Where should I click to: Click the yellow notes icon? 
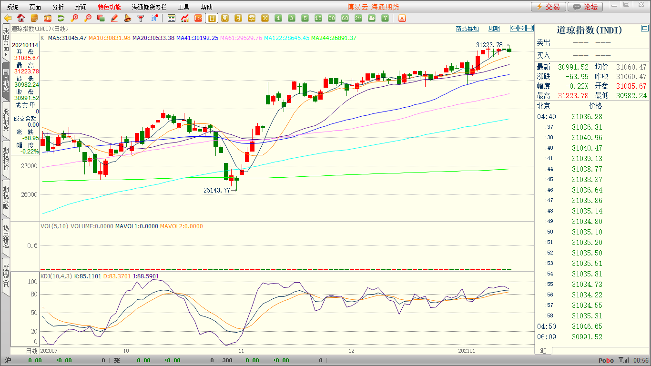point(34,18)
